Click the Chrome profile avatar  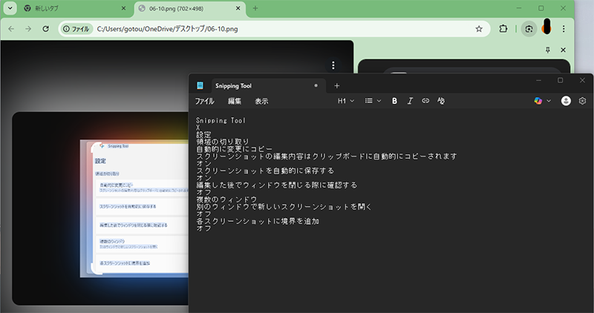546,27
